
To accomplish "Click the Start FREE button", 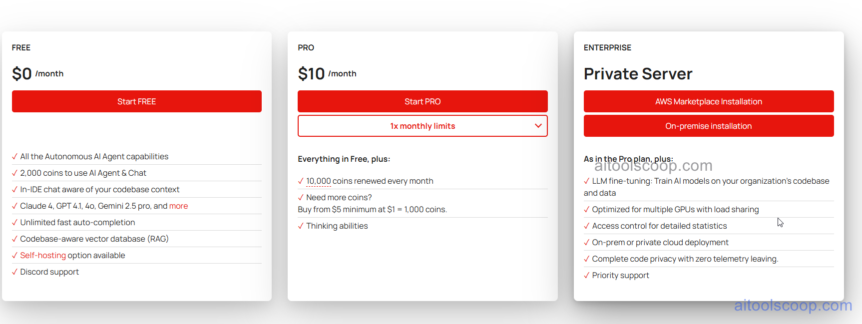I will 136,101.
